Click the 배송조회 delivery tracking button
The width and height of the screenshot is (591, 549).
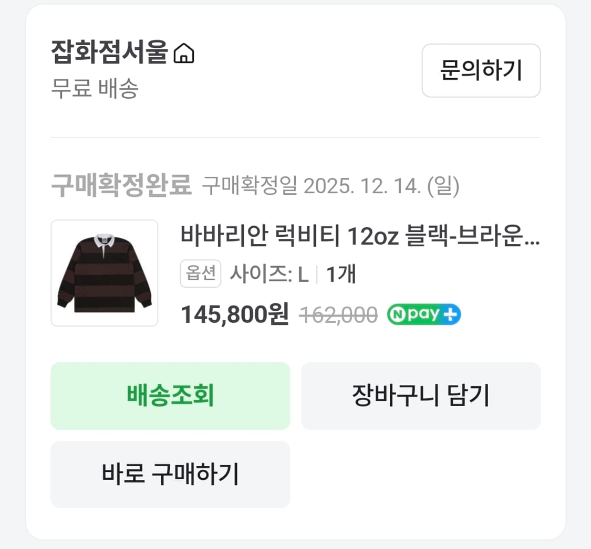(170, 396)
